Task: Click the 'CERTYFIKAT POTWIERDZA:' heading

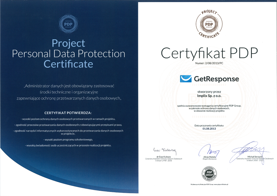Action: 68,113
